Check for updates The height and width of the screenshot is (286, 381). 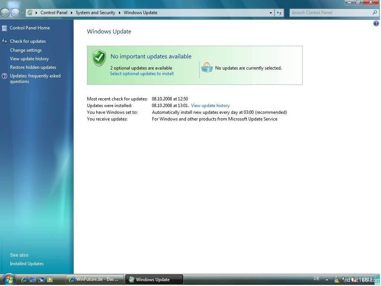pos(28,41)
